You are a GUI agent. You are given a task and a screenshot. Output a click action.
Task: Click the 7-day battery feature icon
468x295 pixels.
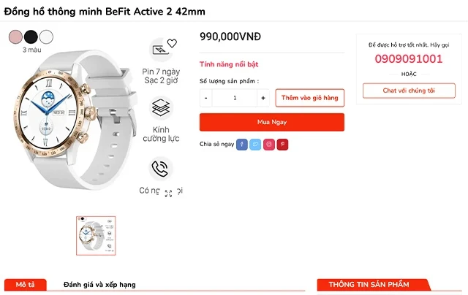159,51
